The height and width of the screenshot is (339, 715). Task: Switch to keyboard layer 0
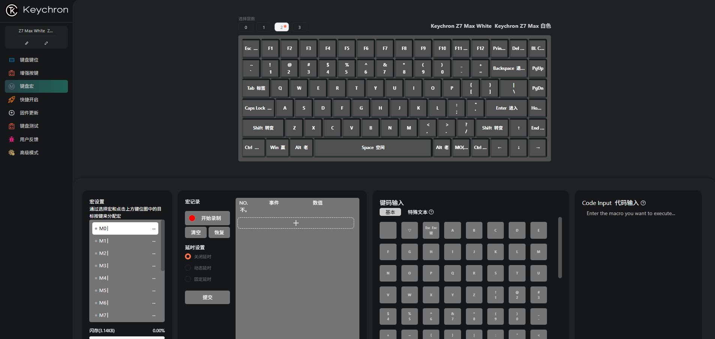[x=246, y=27]
